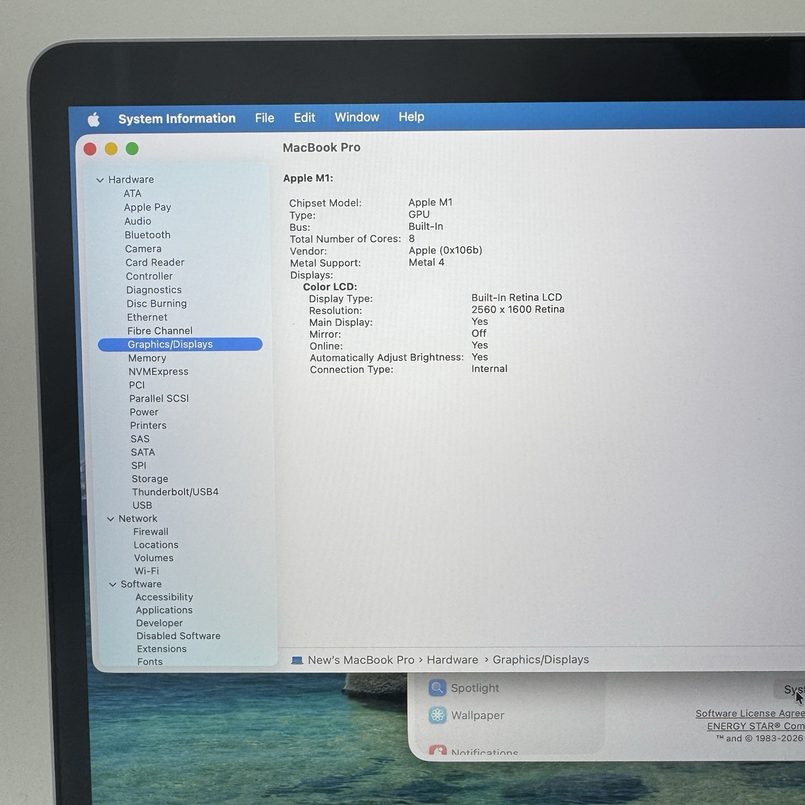
Task: Select Camera in the sidebar
Action: (x=143, y=249)
